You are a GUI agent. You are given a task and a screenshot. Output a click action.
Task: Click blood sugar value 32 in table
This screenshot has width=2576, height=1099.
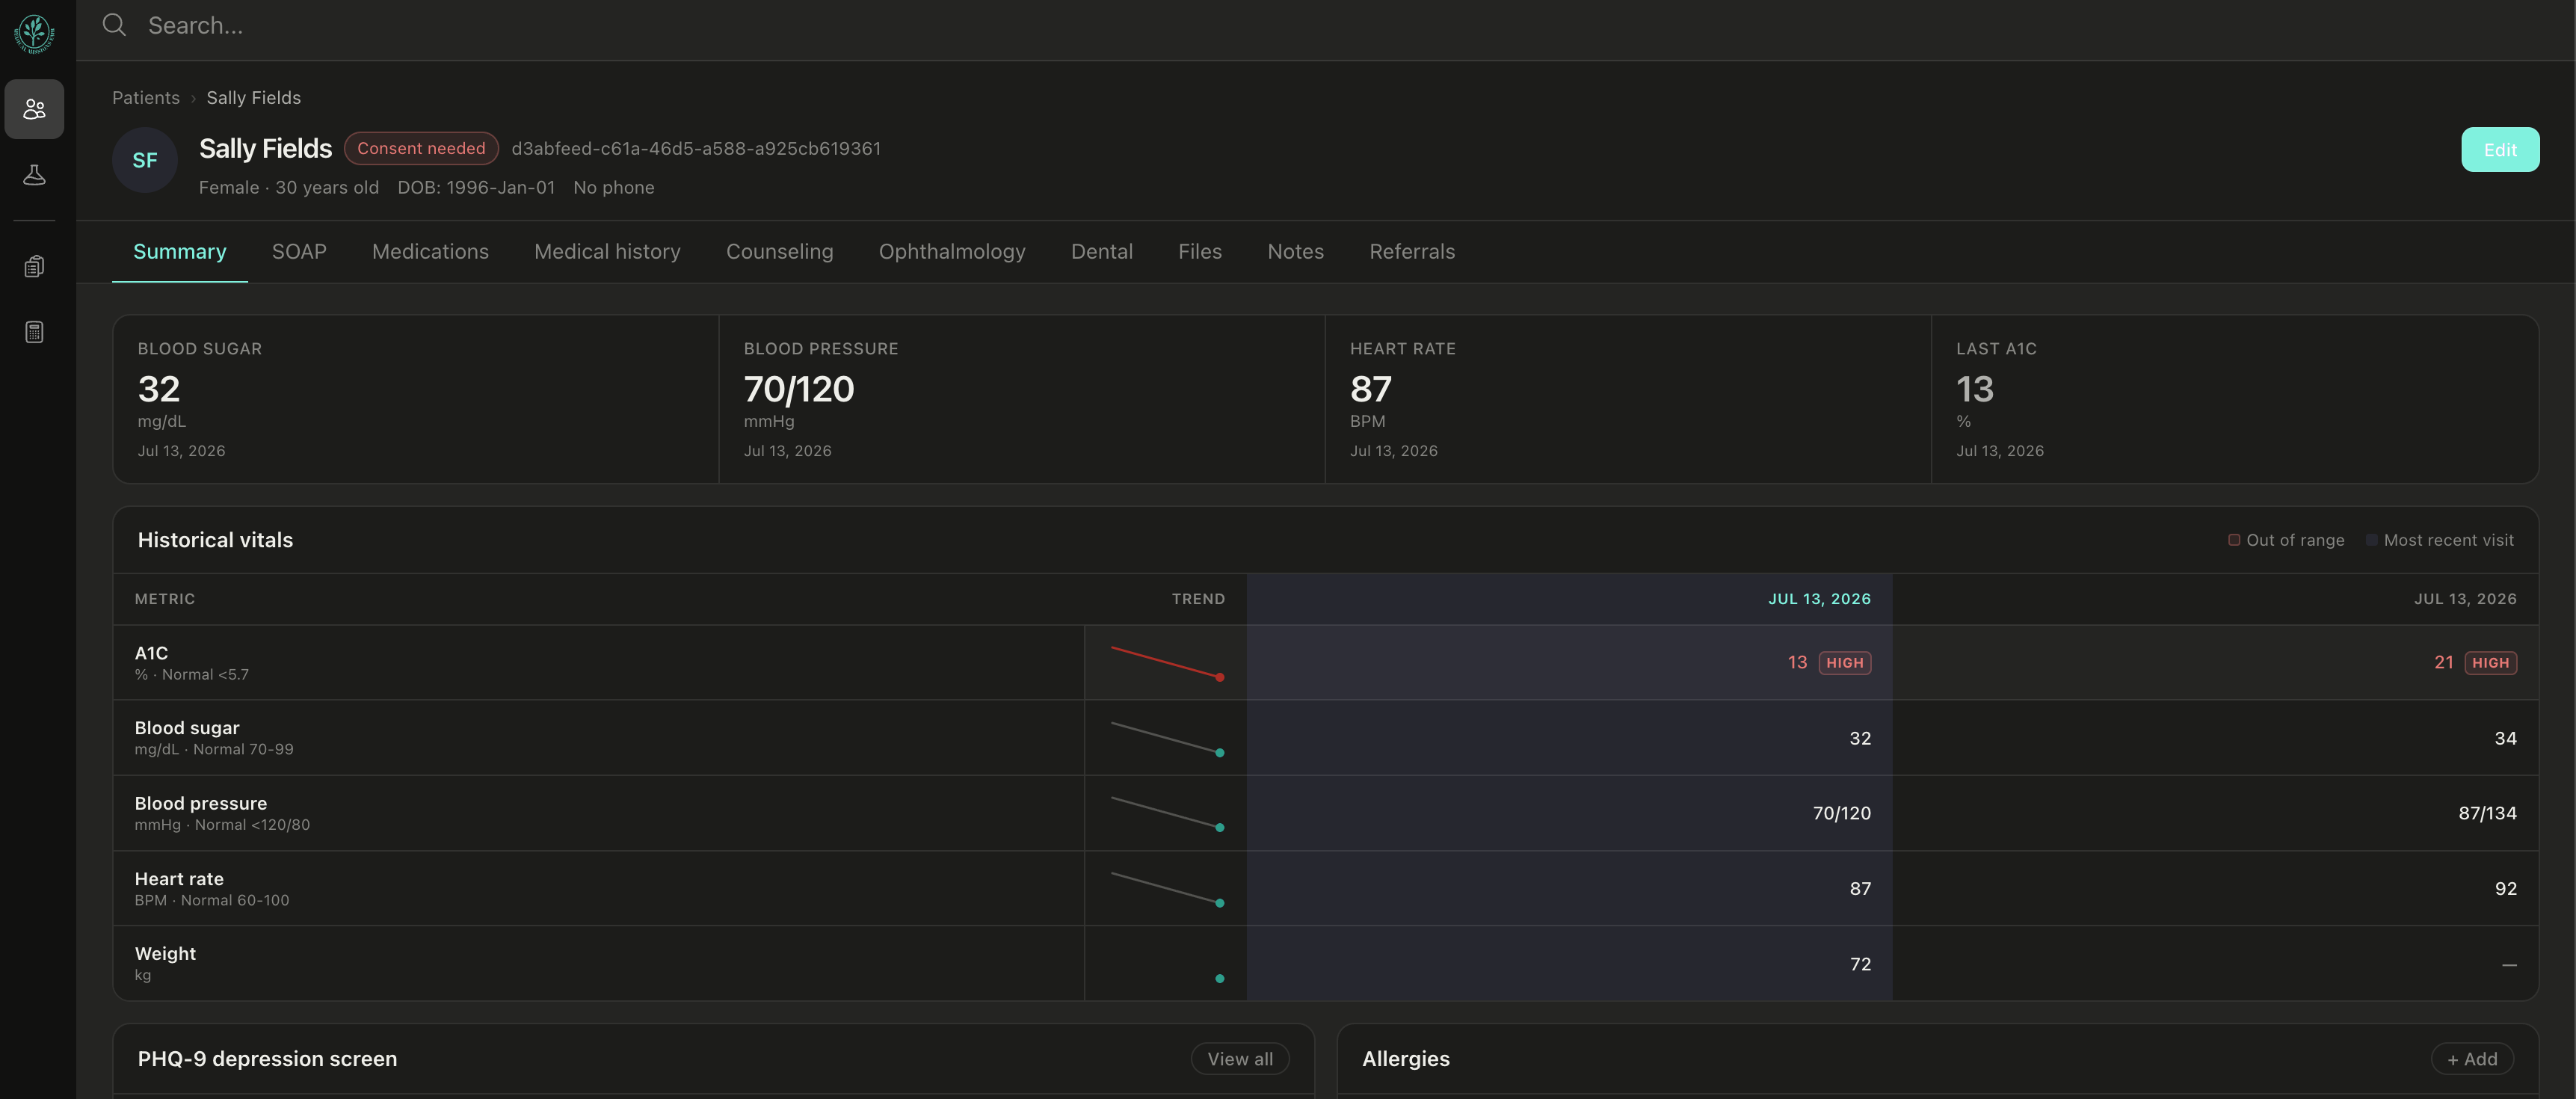[1860, 738]
